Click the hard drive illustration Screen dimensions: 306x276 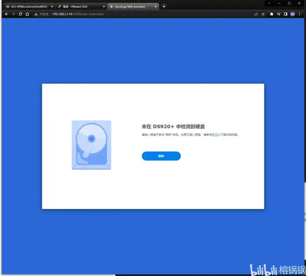coord(91,145)
